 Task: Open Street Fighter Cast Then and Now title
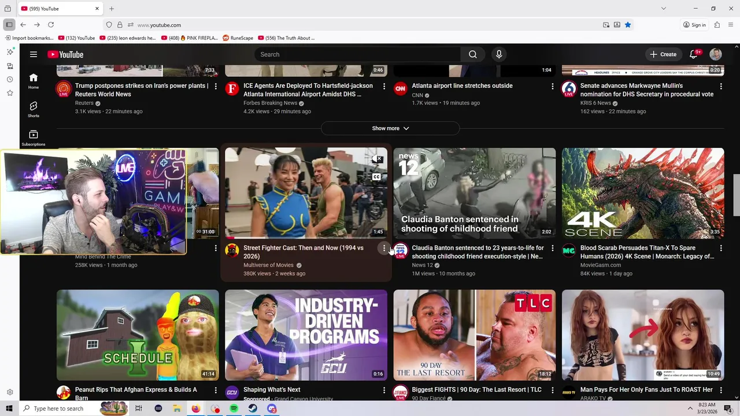click(x=304, y=252)
